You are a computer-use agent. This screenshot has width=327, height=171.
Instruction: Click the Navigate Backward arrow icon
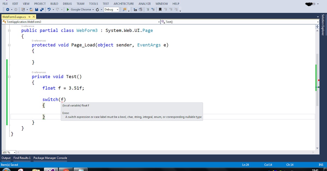coord(8,9)
